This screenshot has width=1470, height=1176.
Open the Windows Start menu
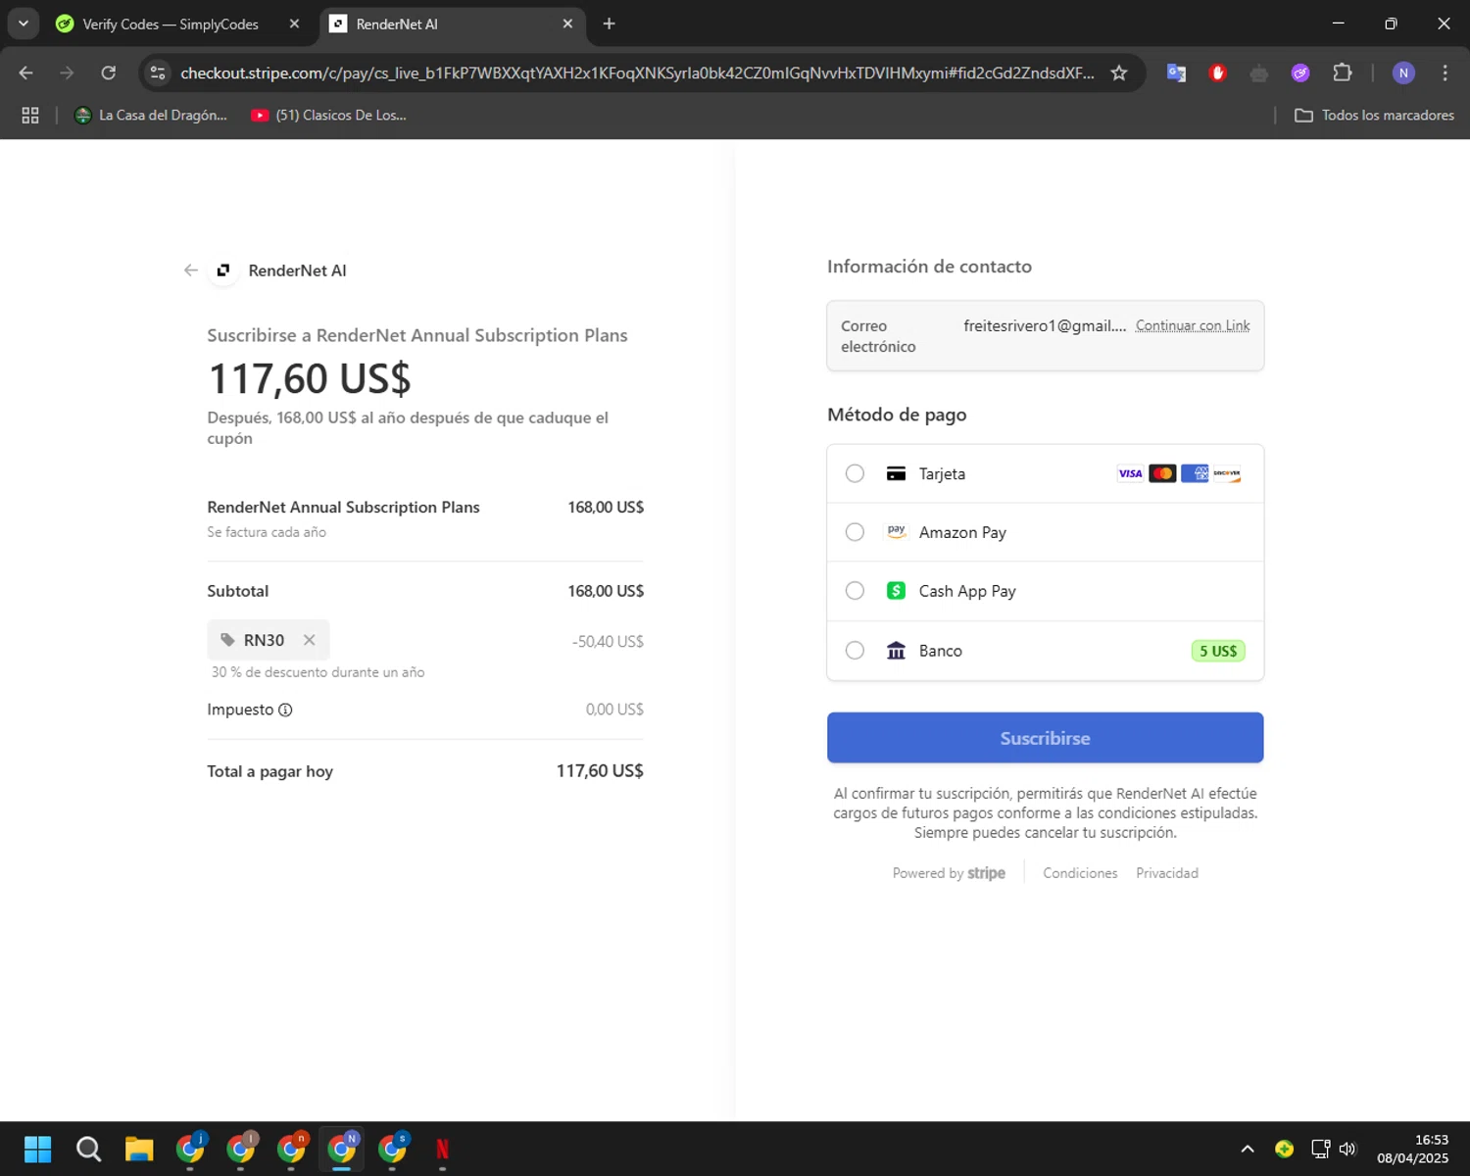37,1149
